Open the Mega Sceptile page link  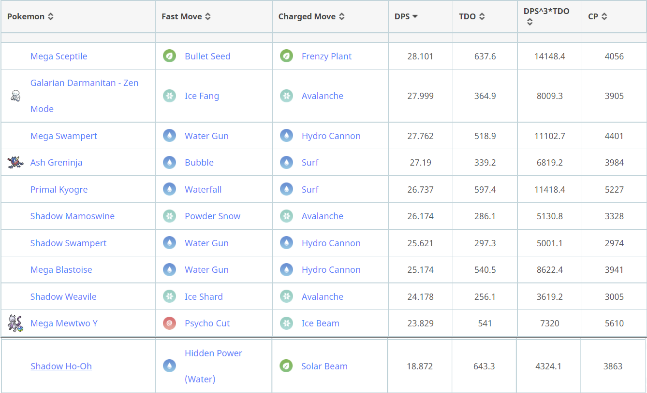(59, 56)
